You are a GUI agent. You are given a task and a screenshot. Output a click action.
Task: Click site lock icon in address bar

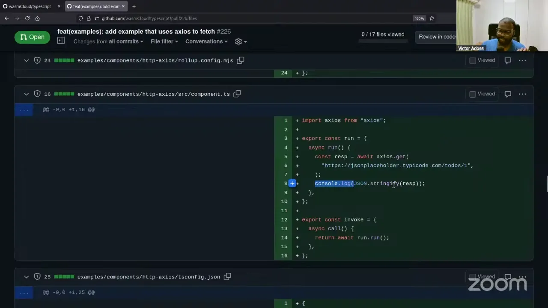(x=89, y=18)
